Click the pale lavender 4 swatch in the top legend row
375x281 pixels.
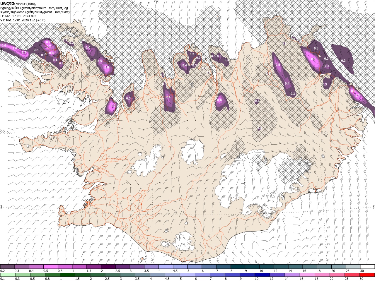coord(166,267)
